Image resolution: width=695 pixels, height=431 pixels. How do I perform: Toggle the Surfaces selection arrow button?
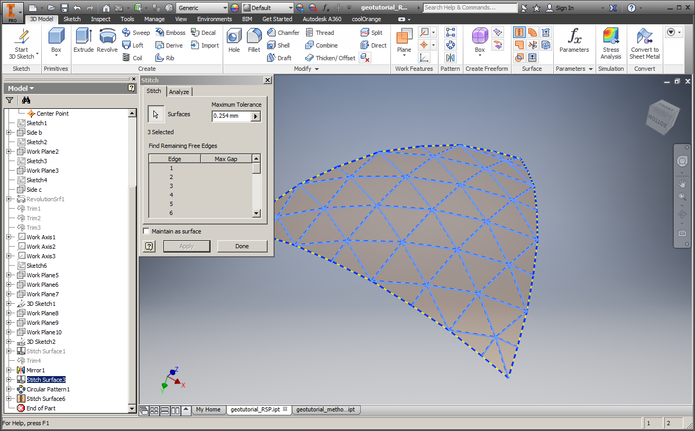tap(156, 114)
